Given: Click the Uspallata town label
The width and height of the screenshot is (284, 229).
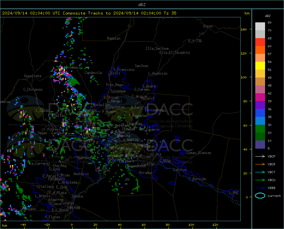Looking at the screenshot, I should pos(33,76).
